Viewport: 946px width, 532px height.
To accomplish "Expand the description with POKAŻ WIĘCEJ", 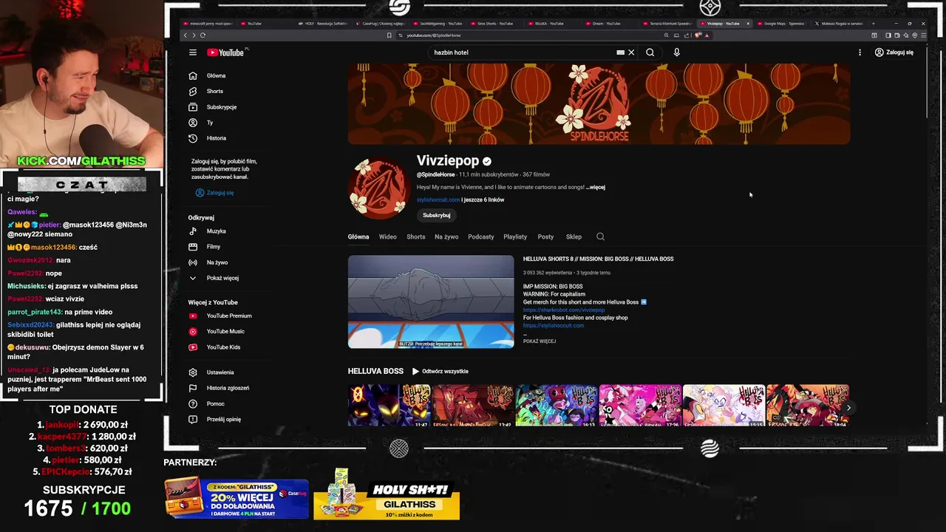I will [540, 341].
